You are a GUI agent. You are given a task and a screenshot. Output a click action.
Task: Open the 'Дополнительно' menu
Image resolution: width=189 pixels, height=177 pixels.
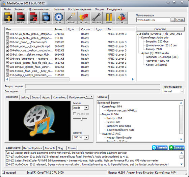point(39,9)
